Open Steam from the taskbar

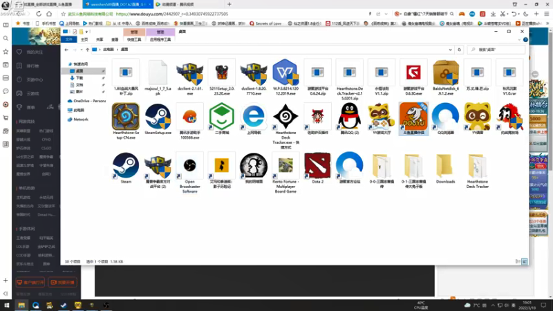click(x=64, y=305)
